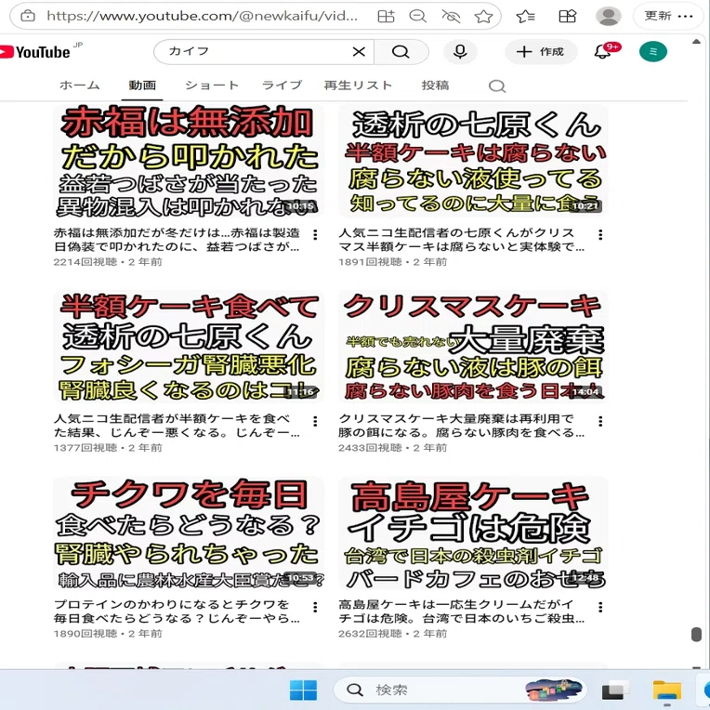
Task: Click the zoom out icon in address bar
Action: click(417, 17)
